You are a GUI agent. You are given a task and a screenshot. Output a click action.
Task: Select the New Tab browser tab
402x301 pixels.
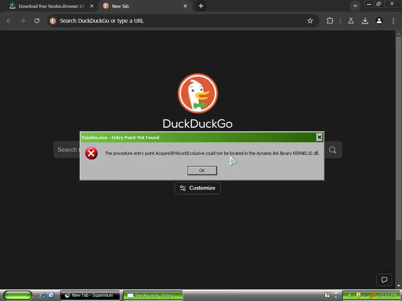(145, 6)
